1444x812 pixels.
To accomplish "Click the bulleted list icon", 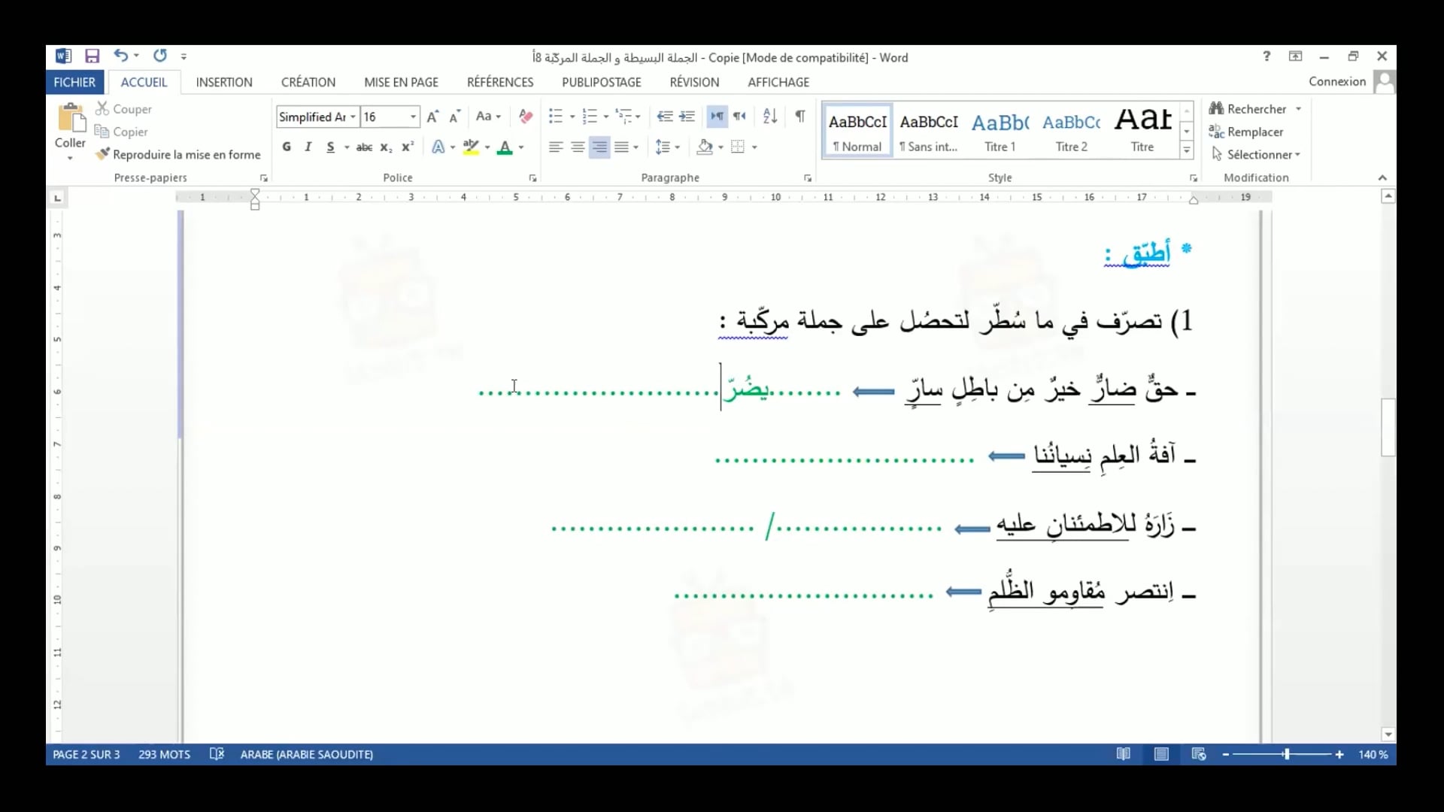I will [x=556, y=116].
